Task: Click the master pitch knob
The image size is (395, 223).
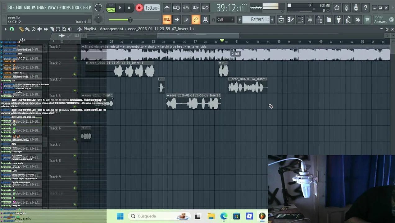Action: tap(98, 20)
